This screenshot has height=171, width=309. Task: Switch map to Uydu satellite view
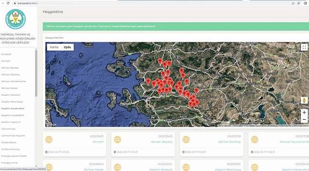pos(67,47)
